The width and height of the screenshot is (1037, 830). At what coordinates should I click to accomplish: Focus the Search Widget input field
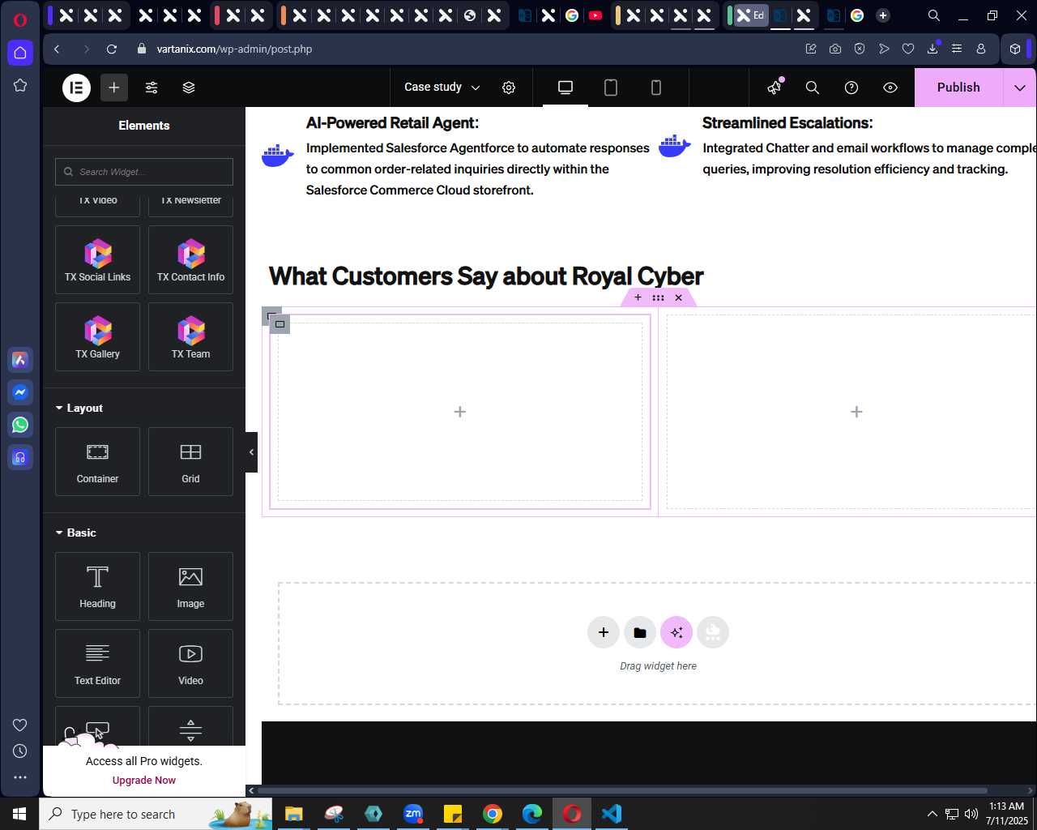pos(144,172)
